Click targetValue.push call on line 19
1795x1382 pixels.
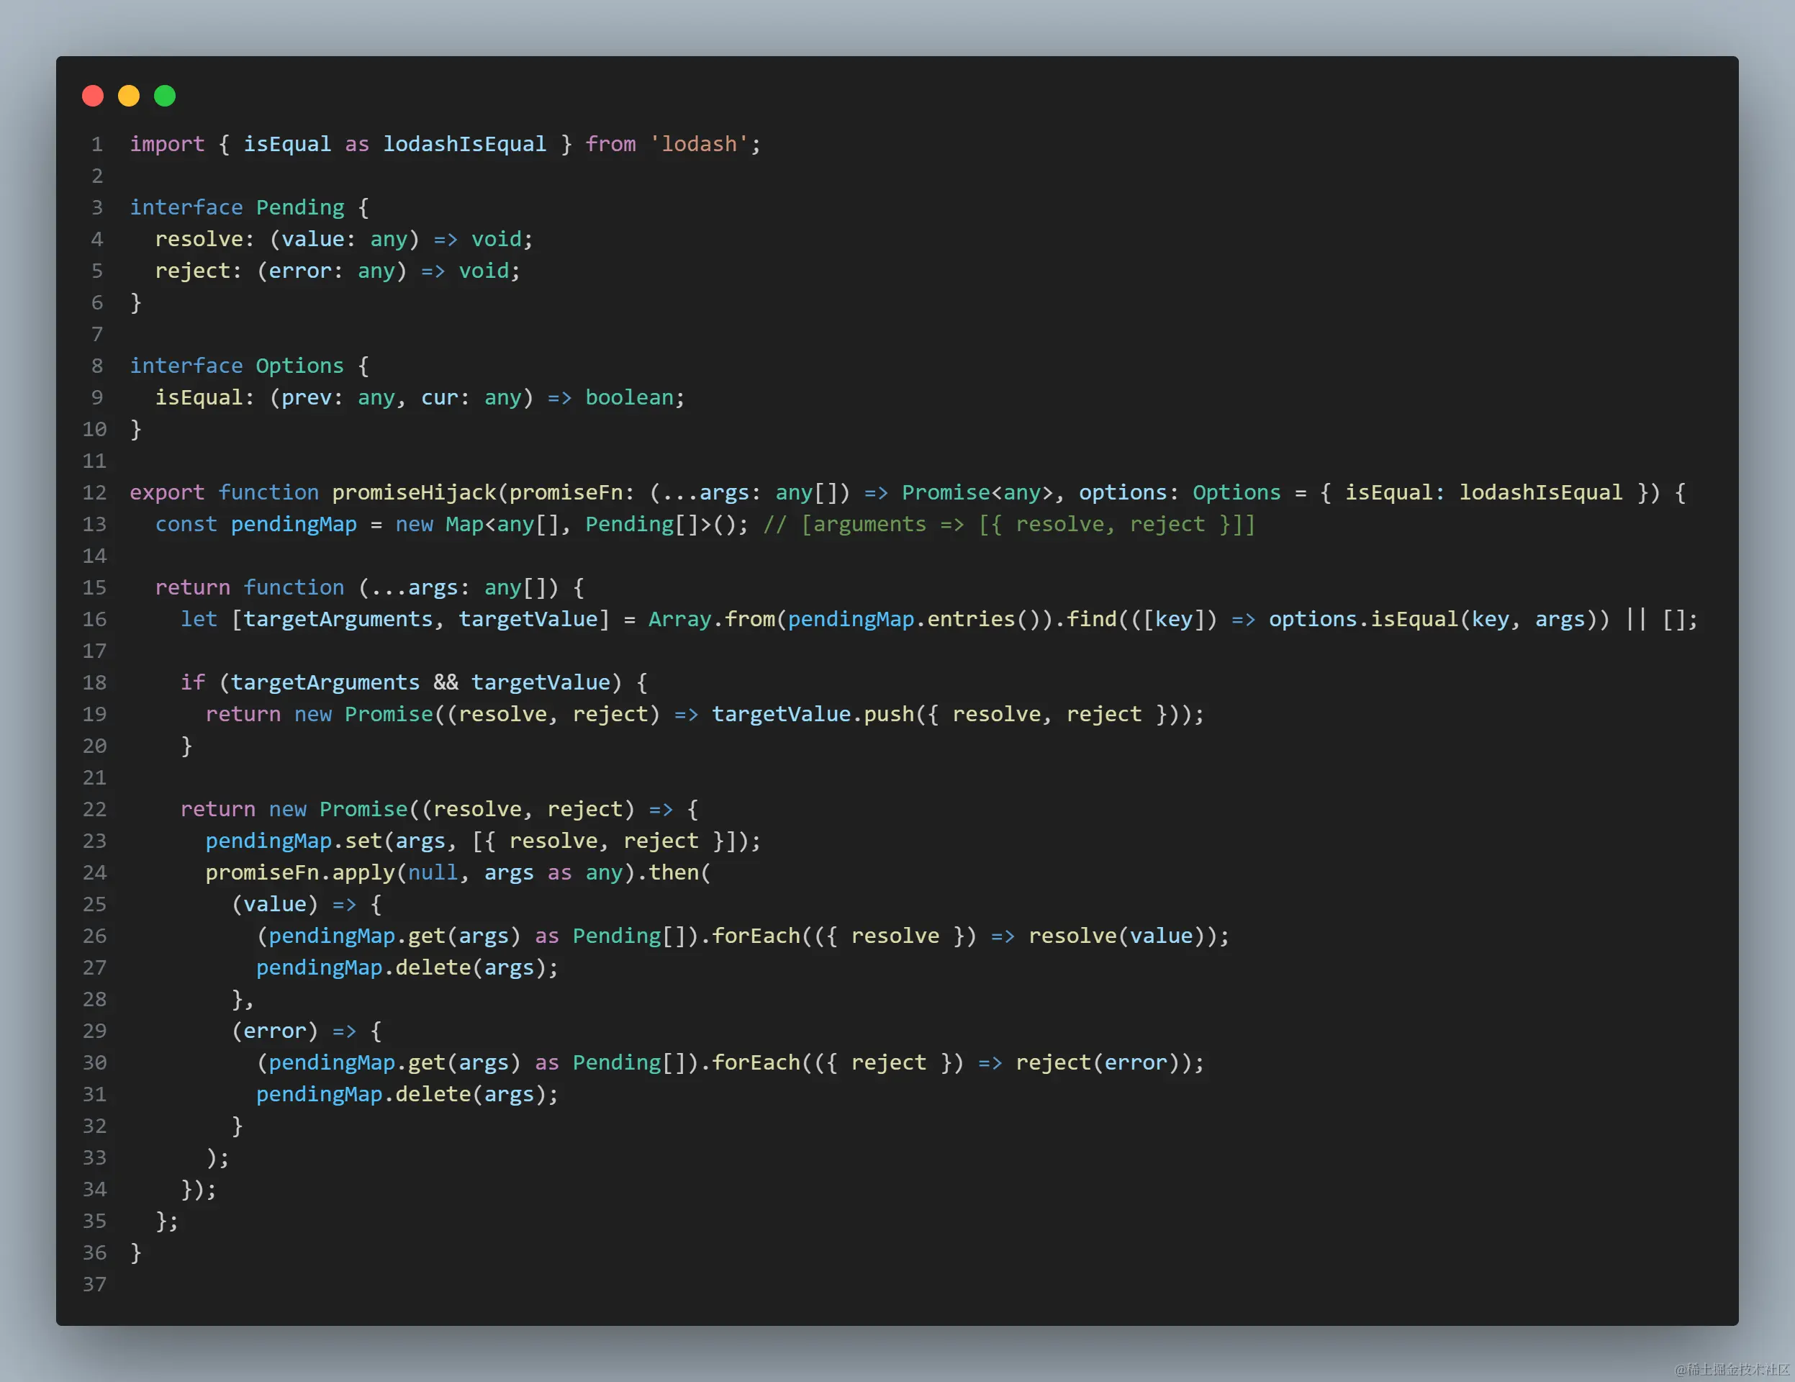click(812, 715)
